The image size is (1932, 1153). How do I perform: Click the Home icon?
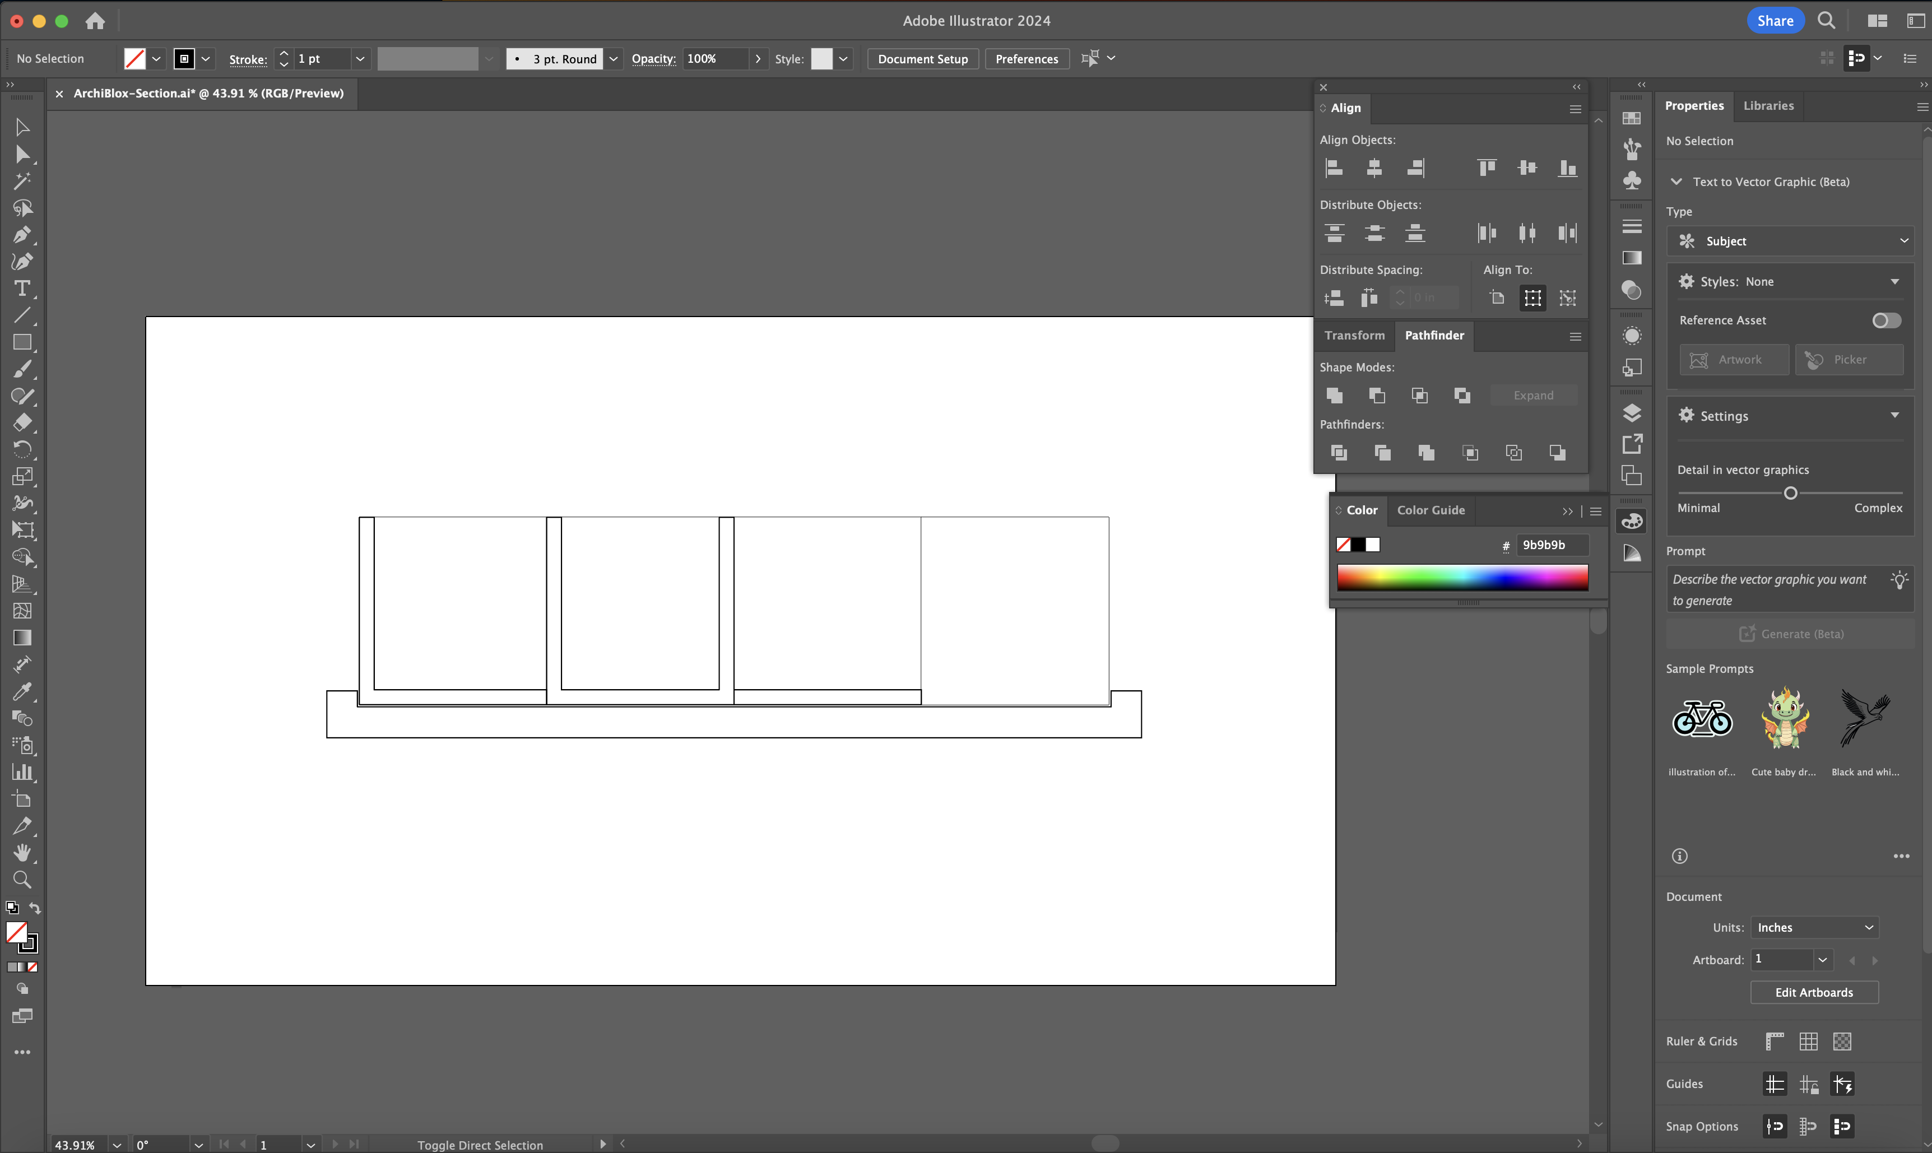point(95,21)
